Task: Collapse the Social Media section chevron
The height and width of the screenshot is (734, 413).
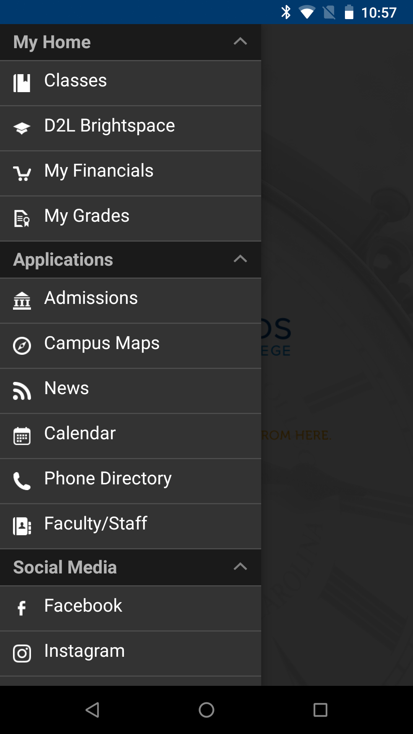Action: click(240, 567)
